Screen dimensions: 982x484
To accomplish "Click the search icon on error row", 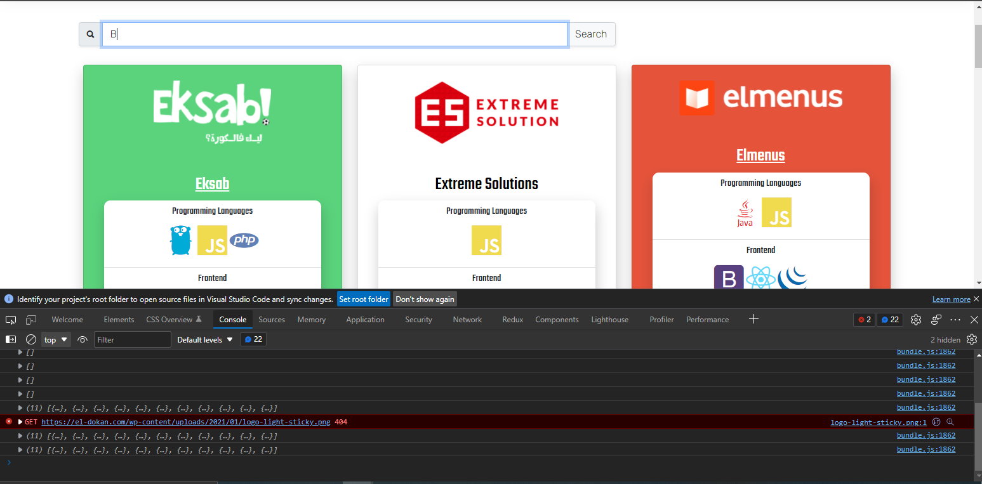I will point(950,422).
